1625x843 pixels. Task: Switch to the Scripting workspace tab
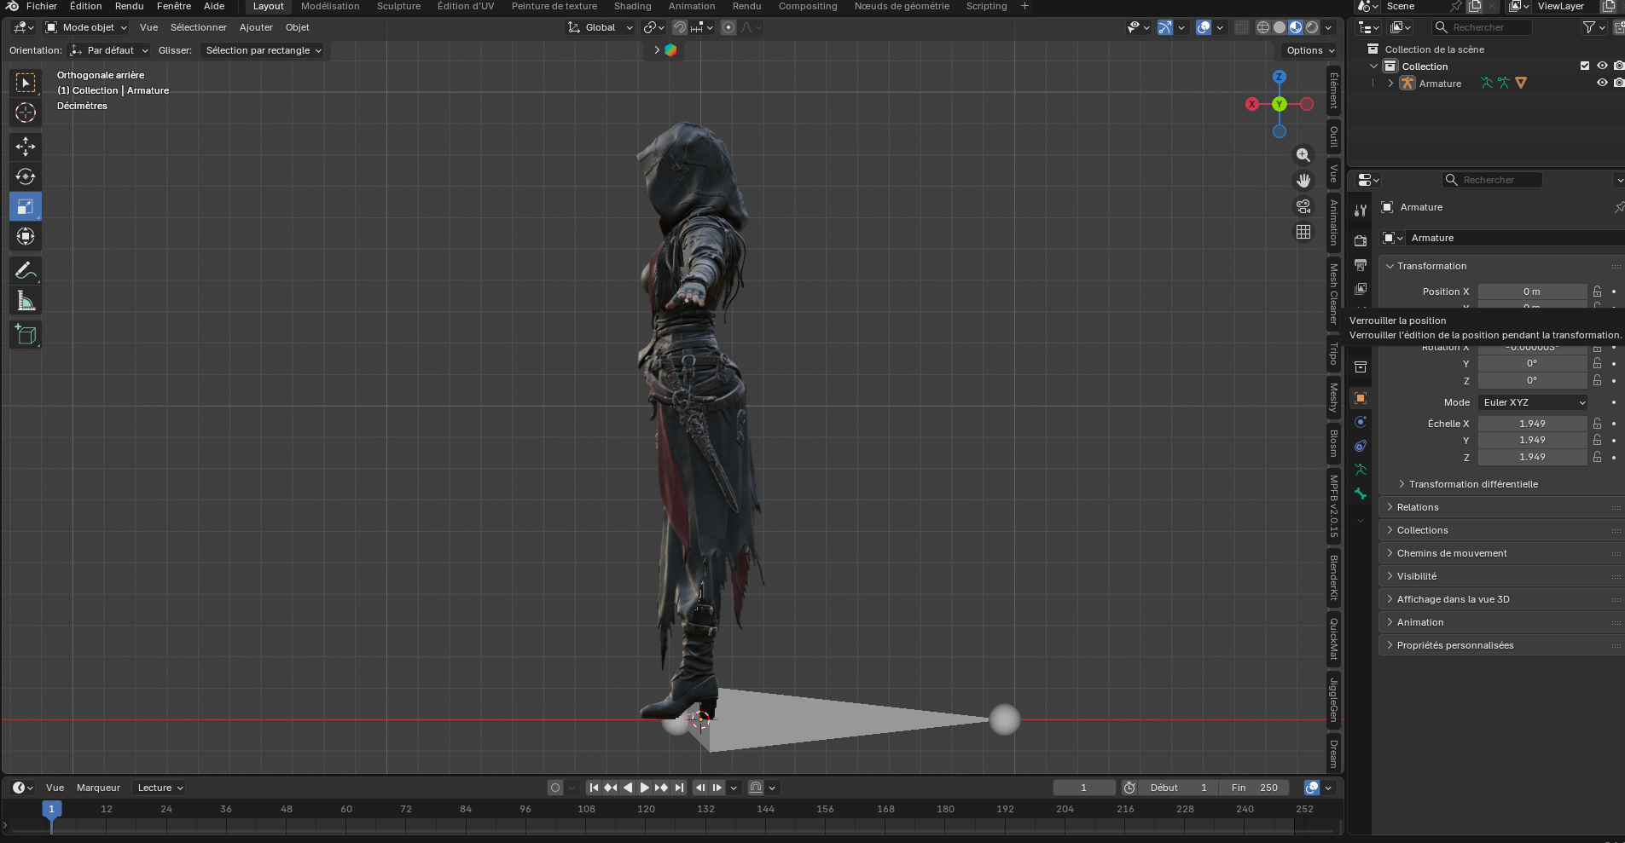986,6
